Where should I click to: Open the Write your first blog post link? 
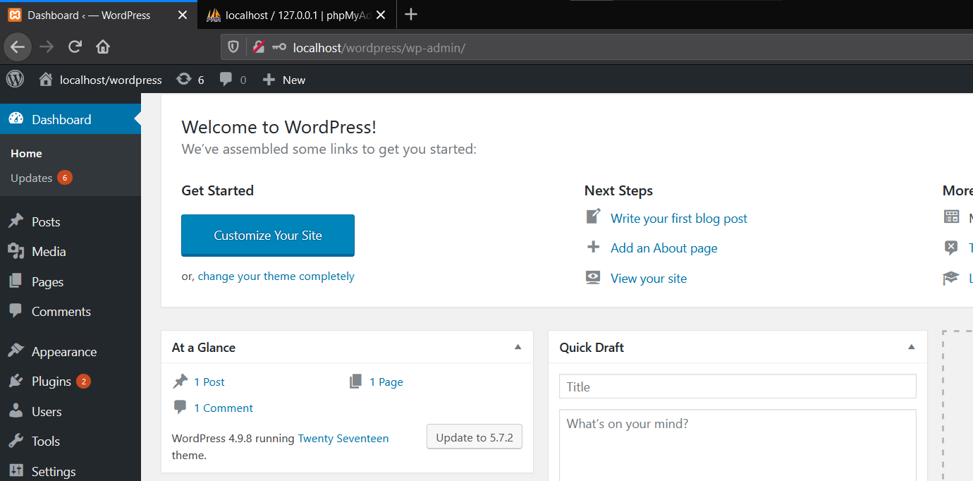click(x=679, y=219)
